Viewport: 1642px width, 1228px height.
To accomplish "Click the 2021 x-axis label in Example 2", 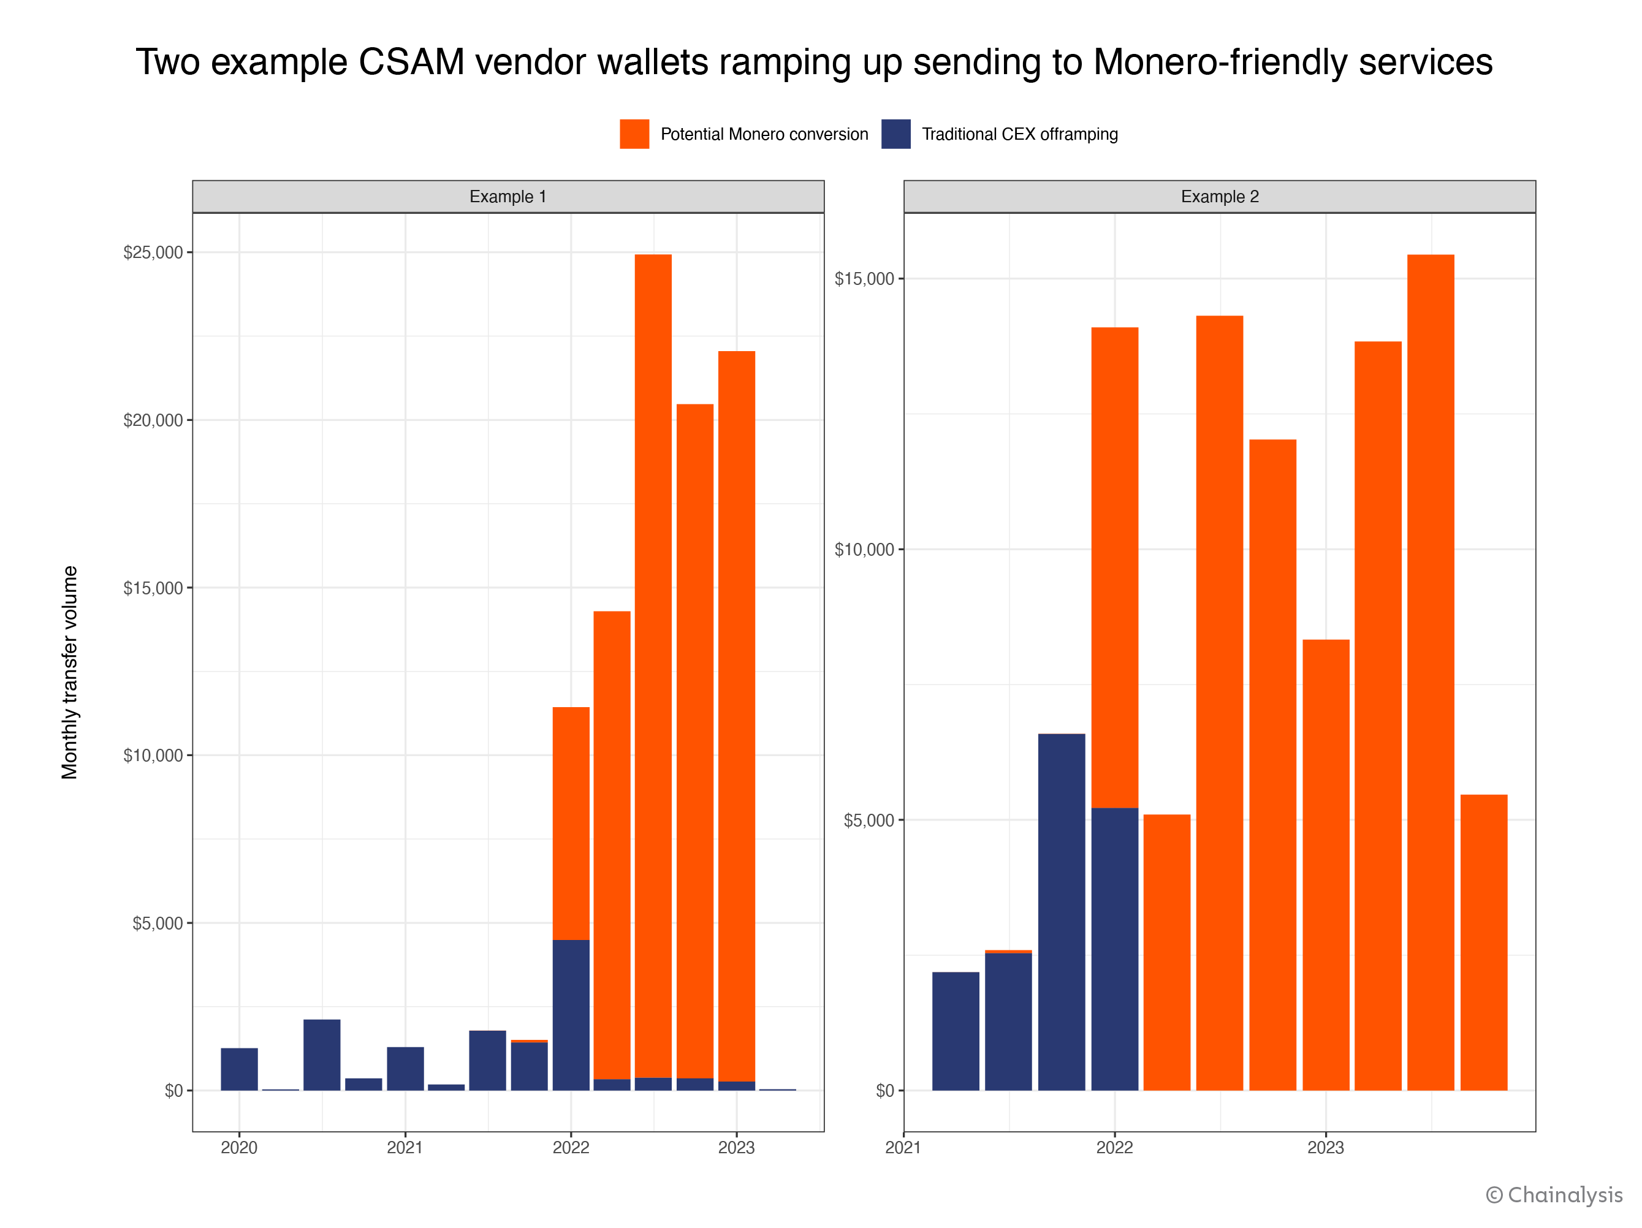I will pyautogui.click(x=903, y=1148).
